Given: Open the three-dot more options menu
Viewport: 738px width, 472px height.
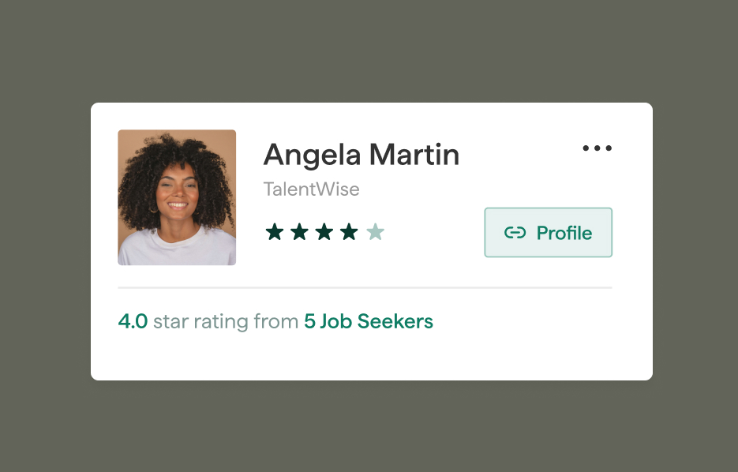Looking at the screenshot, I should 597,148.
